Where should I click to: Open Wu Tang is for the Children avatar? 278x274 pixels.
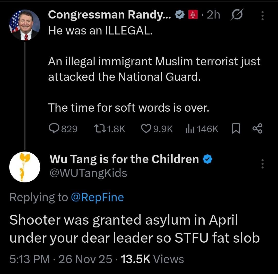pyautogui.click(x=25, y=167)
